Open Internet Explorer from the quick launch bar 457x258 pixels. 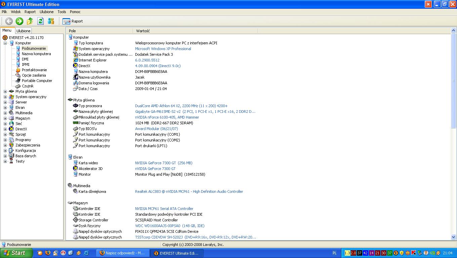coord(86,253)
